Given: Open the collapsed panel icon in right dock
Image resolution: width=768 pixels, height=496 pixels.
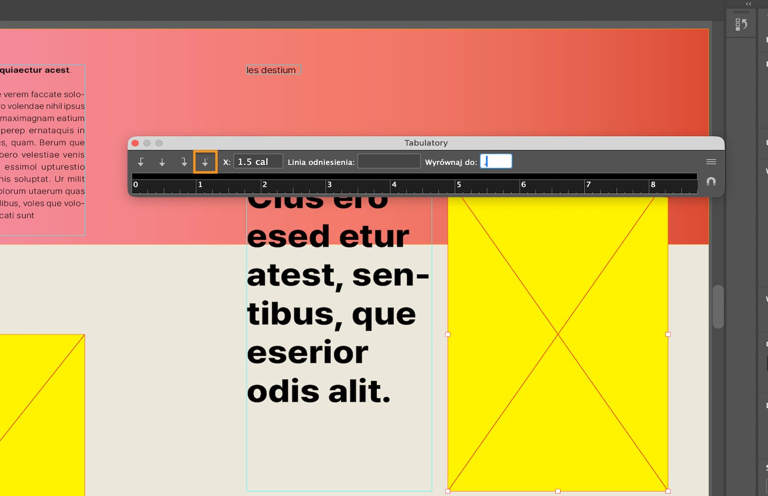Looking at the screenshot, I should [x=741, y=24].
